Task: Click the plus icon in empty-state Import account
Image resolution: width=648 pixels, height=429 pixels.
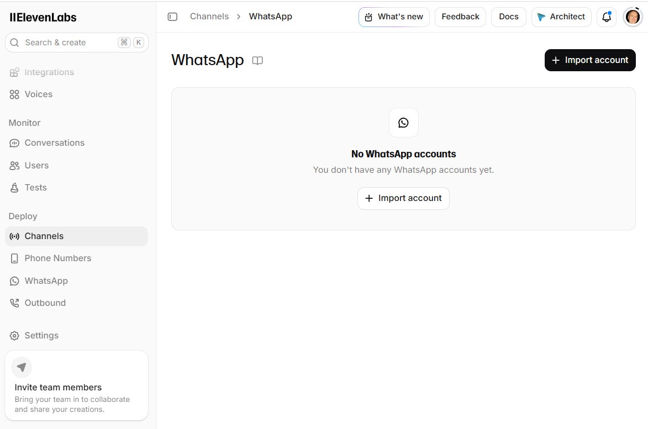Action: [369, 198]
